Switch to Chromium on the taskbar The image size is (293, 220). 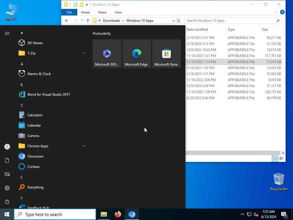pyautogui.click(x=132, y=214)
